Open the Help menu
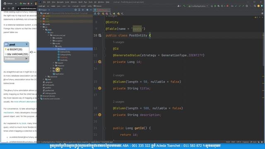Image resolution: width=265 pixels, height=149 pixels. (108, 2)
